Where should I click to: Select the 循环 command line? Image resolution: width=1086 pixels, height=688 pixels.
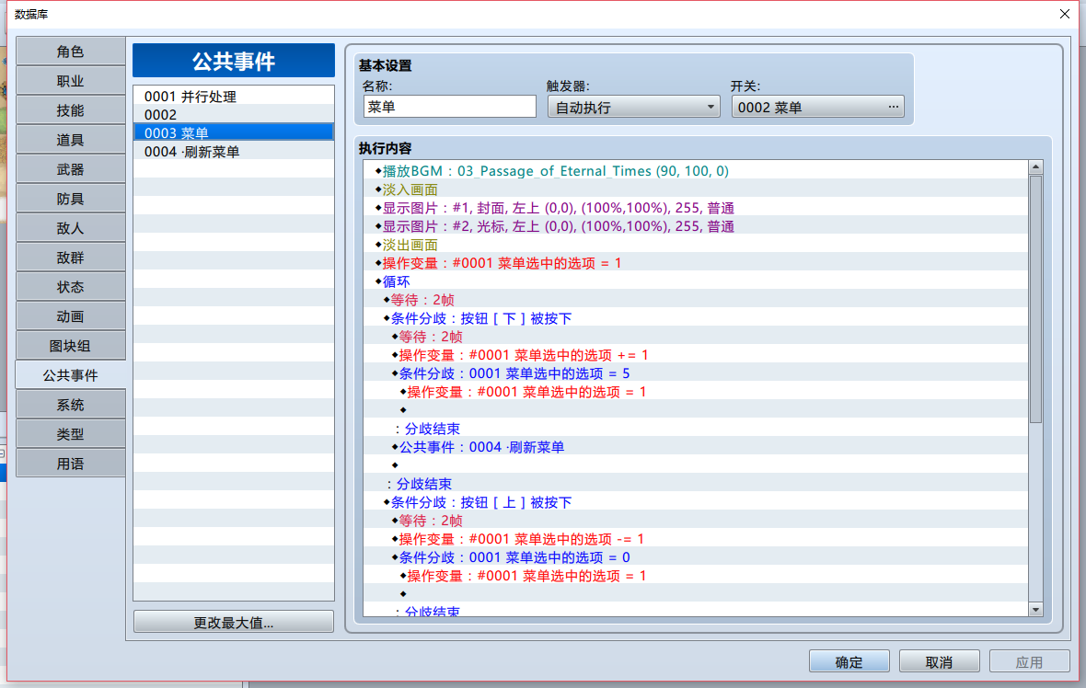click(696, 281)
